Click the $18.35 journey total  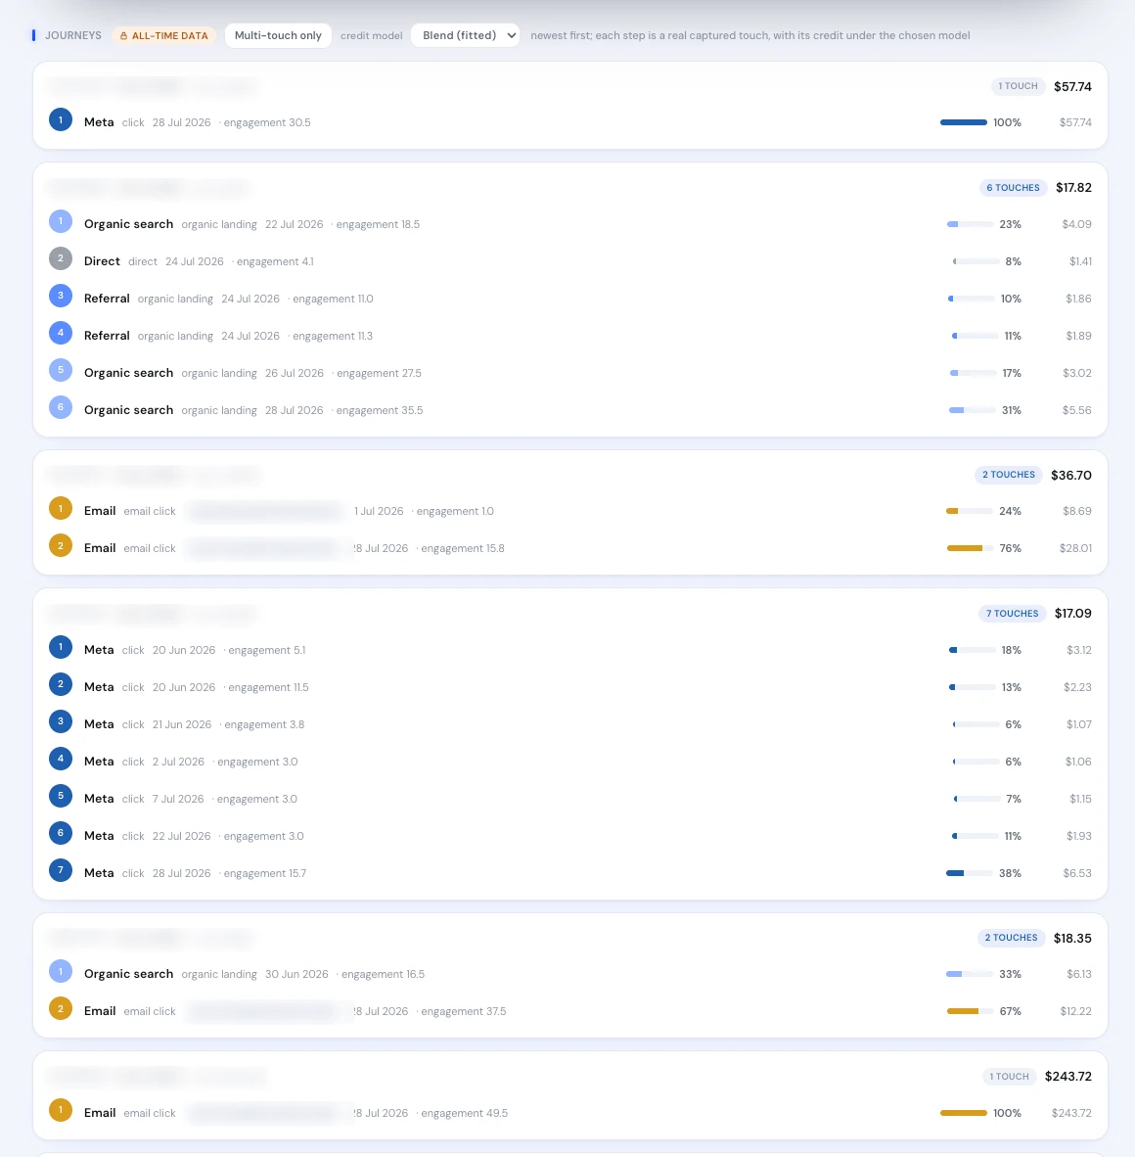(1072, 938)
